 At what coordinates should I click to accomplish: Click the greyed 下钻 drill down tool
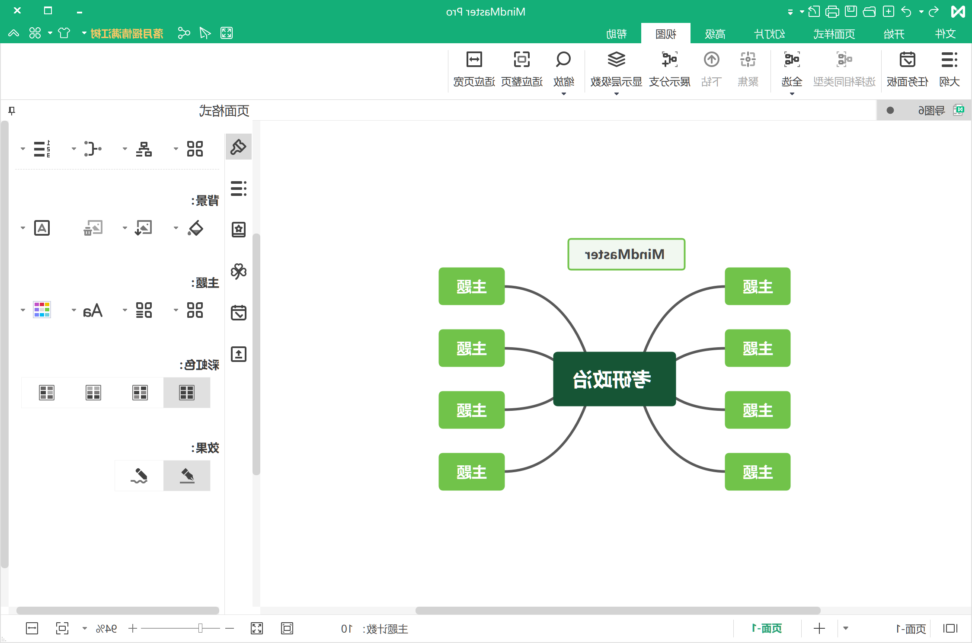(711, 69)
